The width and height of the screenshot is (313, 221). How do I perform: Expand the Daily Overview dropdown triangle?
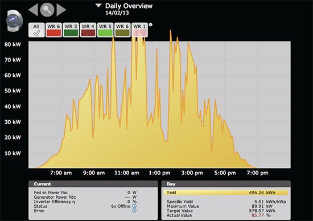(x=98, y=6)
